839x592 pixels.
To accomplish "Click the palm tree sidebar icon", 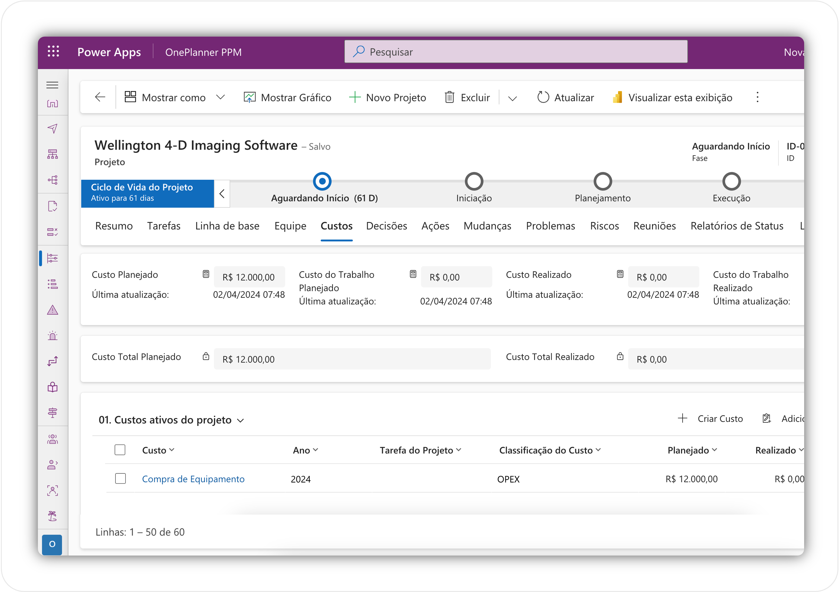I will [53, 516].
